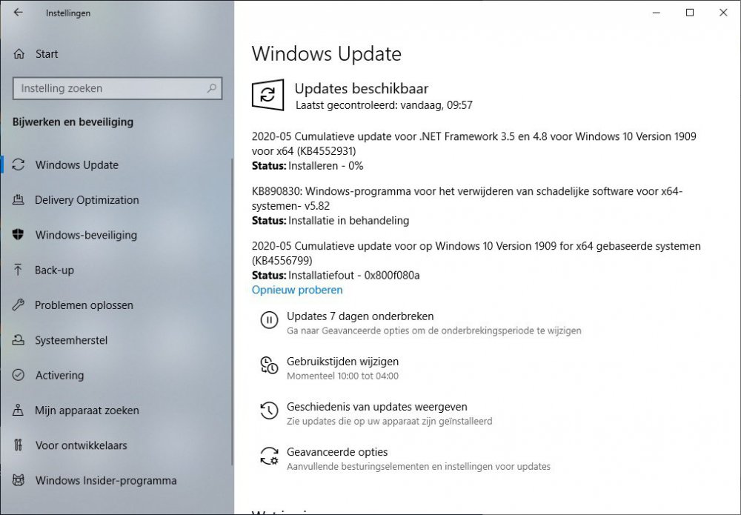Image resolution: width=741 pixels, height=515 pixels.
Task: Click the Gebruikstijden wijzigen clock icon
Action: click(x=269, y=365)
